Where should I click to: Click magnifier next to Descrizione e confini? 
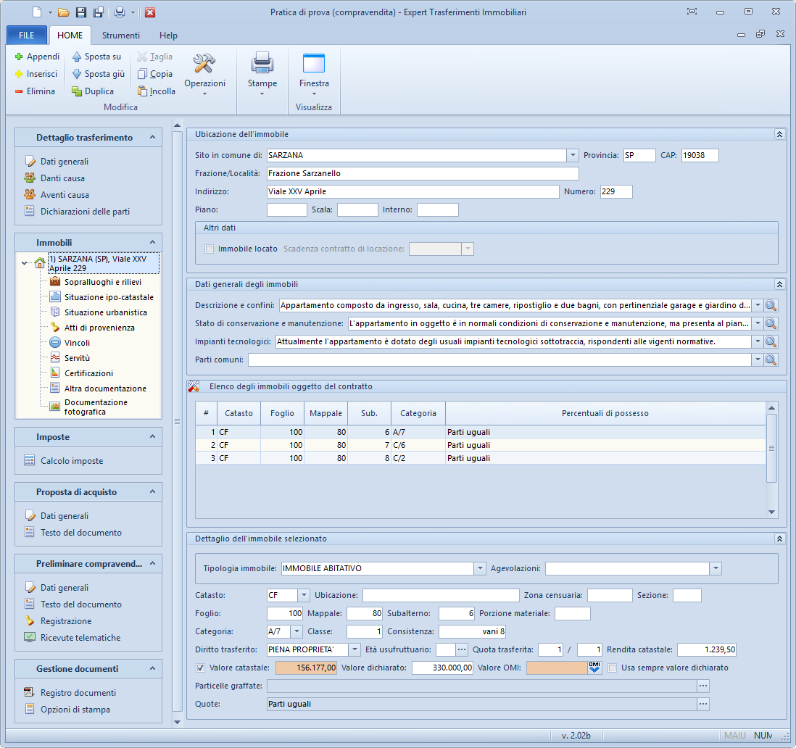(x=771, y=306)
